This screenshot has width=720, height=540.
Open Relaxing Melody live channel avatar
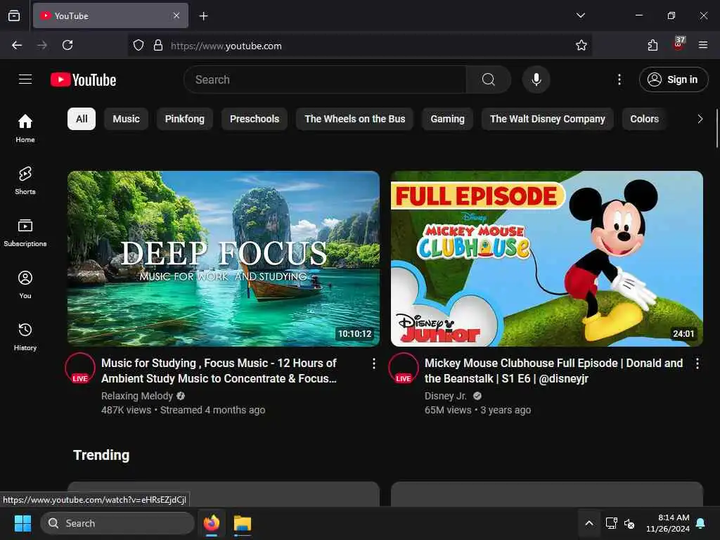[x=80, y=368]
